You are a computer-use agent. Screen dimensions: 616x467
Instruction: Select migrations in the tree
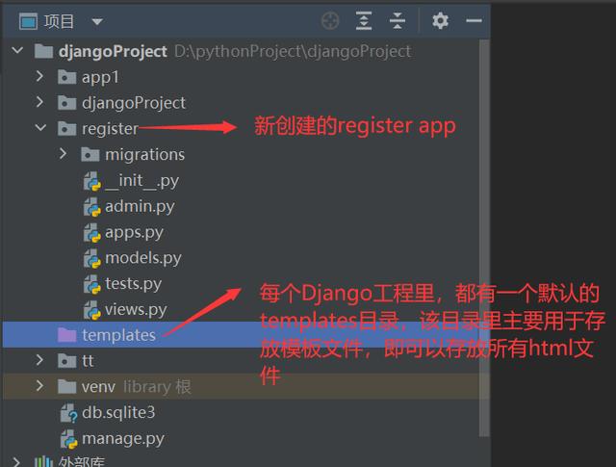[145, 154]
